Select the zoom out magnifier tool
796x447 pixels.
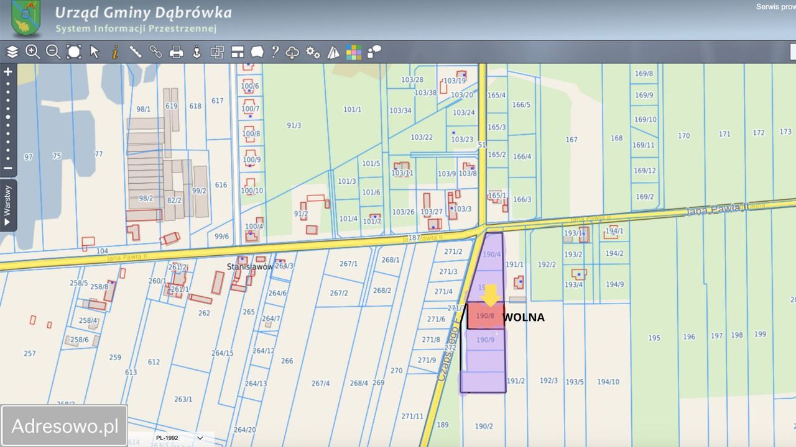(x=53, y=52)
